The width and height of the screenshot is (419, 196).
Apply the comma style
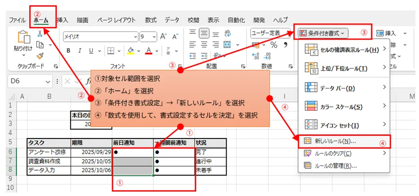(285, 44)
